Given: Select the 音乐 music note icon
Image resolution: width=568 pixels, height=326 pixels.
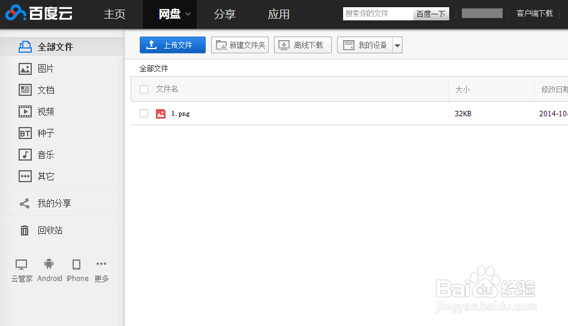Looking at the screenshot, I should (25, 155).
